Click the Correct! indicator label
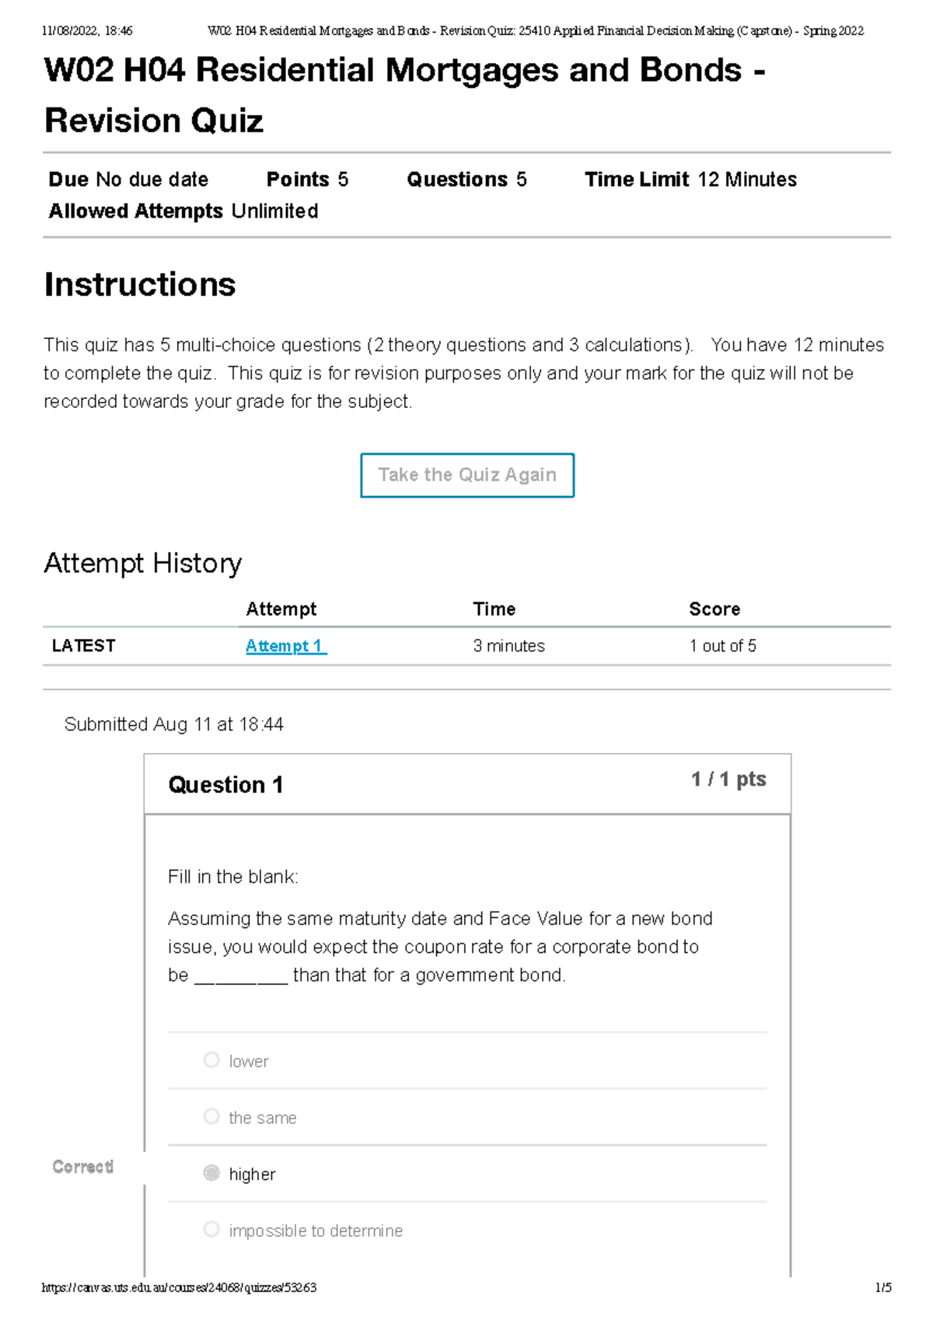 click(x=83, y=1166)
